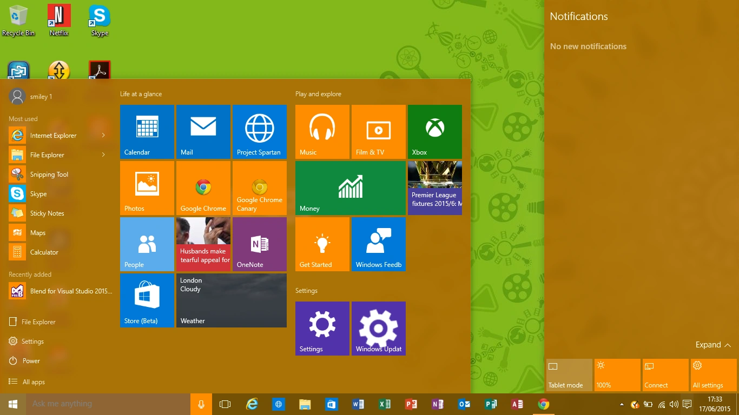Viewport: 739px width, 415px height.
Task: Click the Word icon on the taskbar
Action: 358,404
